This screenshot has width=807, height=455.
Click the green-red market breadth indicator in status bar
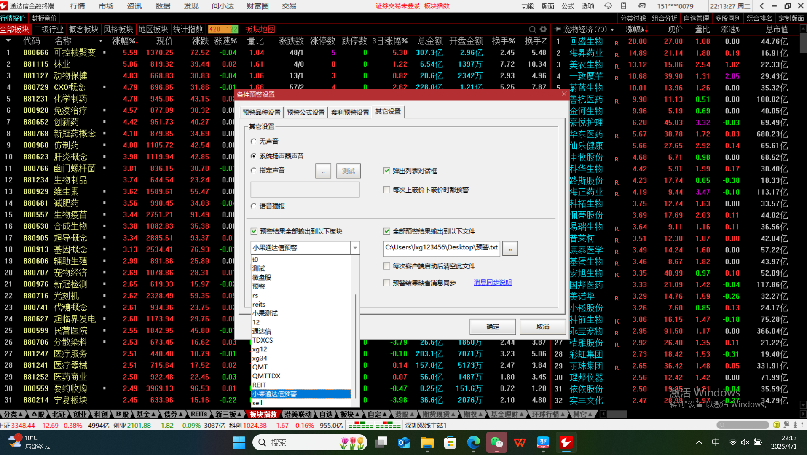(374, 425)
